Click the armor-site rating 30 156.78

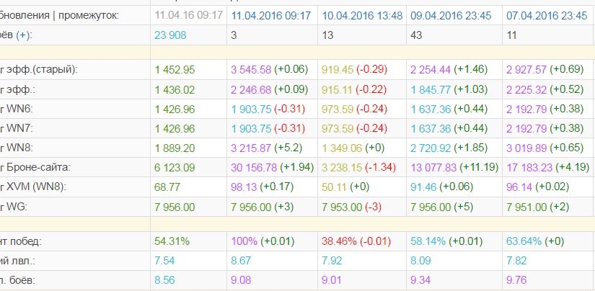(x=254, y=168)
